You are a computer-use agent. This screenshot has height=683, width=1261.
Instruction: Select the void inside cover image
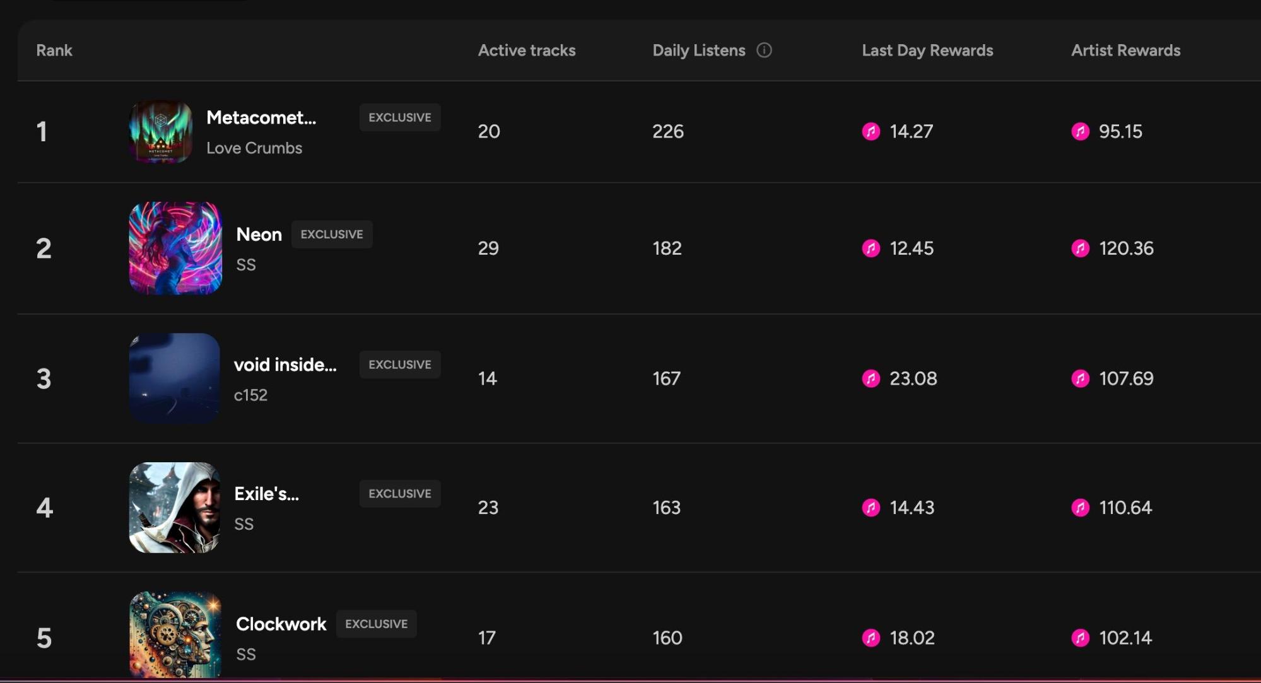pos(175,378)
